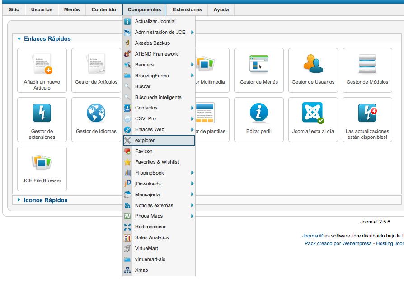404x289 pixels.
Task: Expand the Enlaces Web submenu arrow
Action: (192, 129)
